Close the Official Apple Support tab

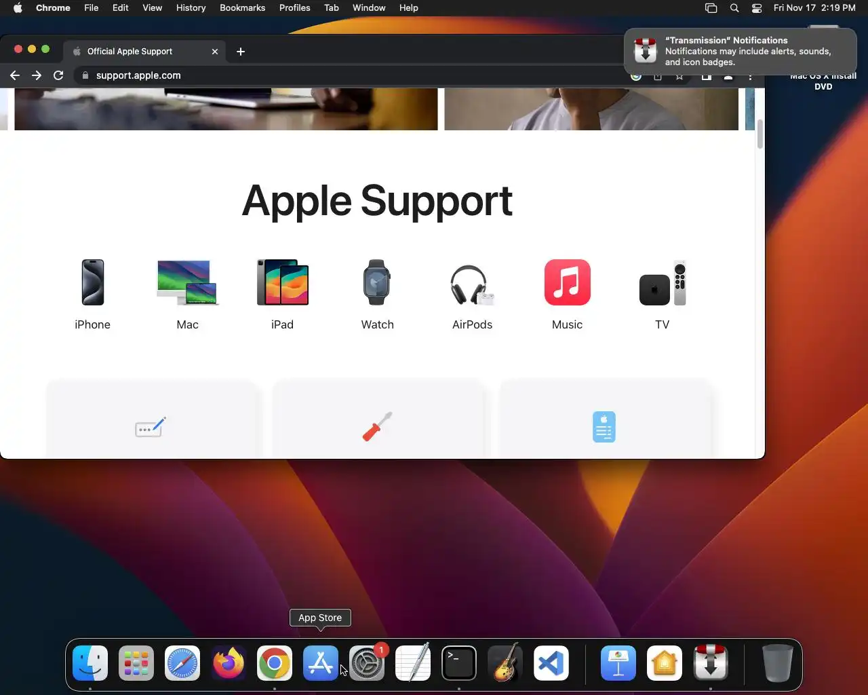pos(215,52)
